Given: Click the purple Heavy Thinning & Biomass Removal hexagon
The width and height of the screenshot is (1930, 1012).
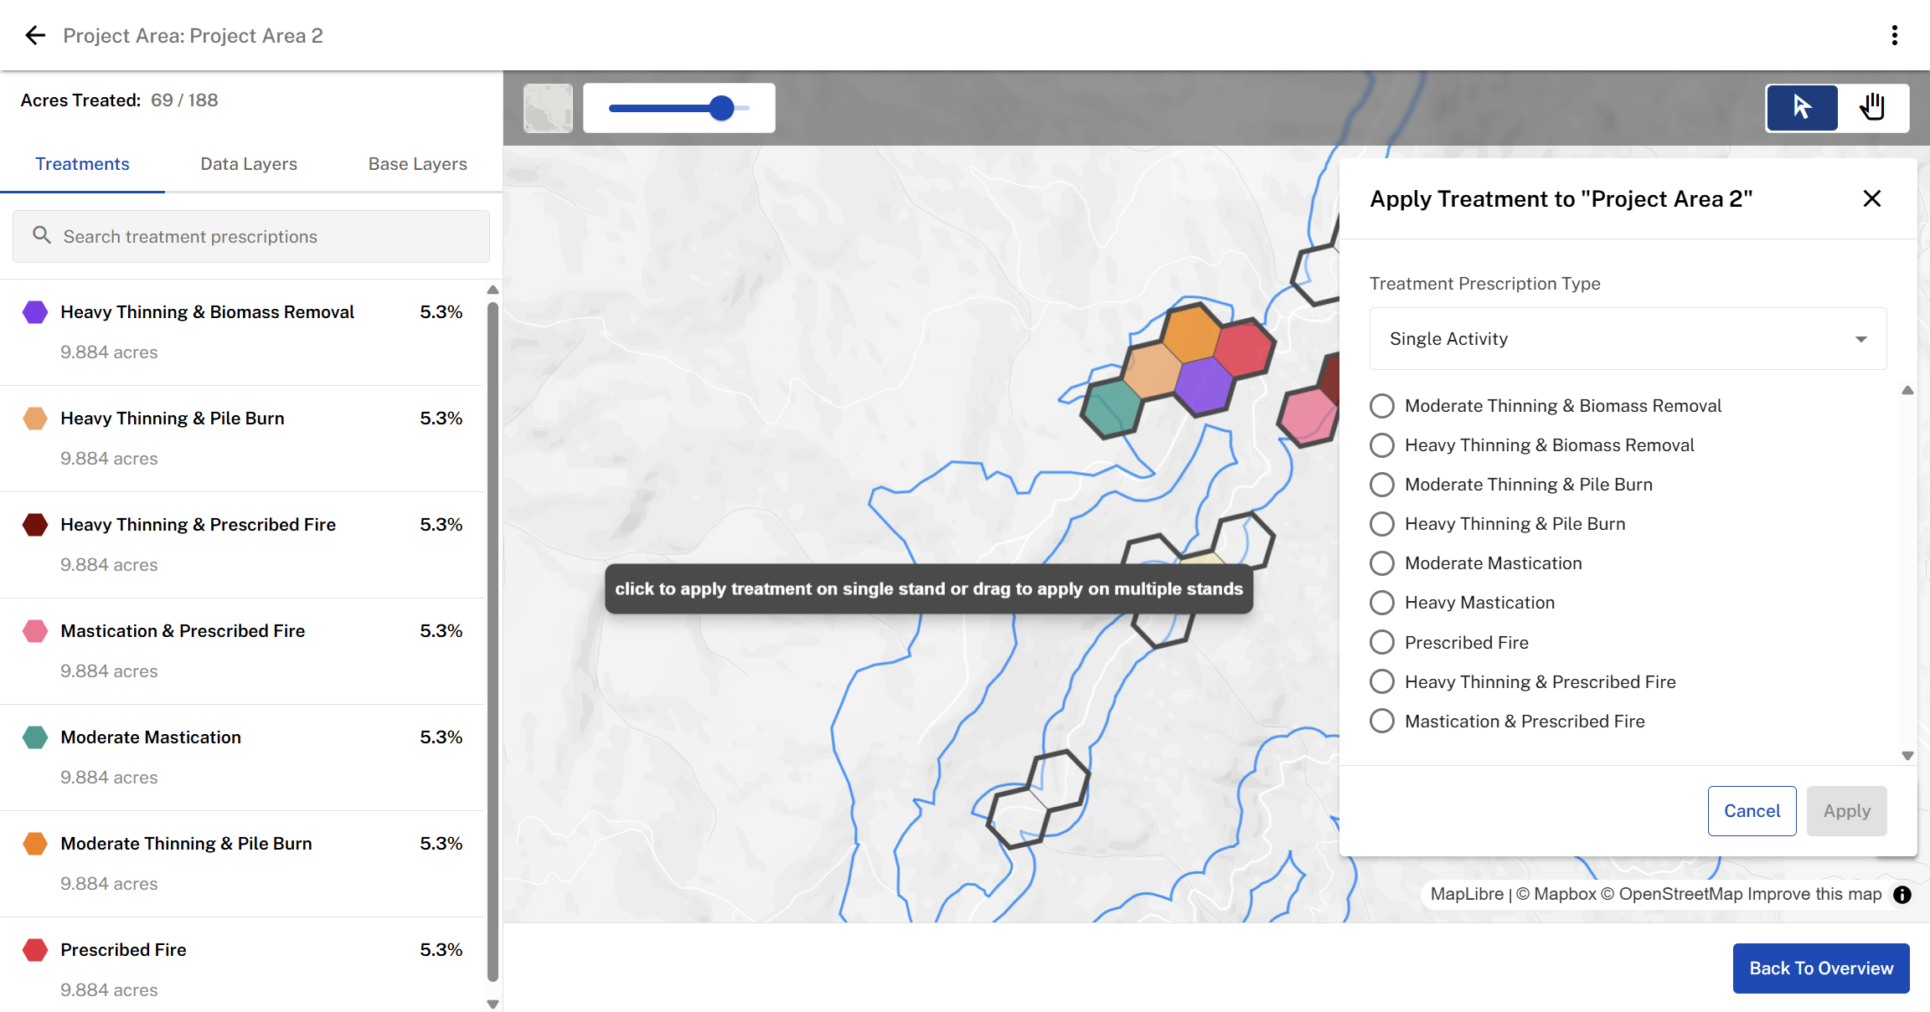Looking at the screenshot, I should [35, 312].
